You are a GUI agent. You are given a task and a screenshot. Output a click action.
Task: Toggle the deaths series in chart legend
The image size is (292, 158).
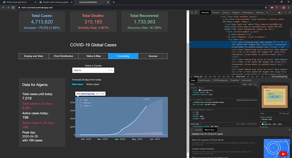85,105
